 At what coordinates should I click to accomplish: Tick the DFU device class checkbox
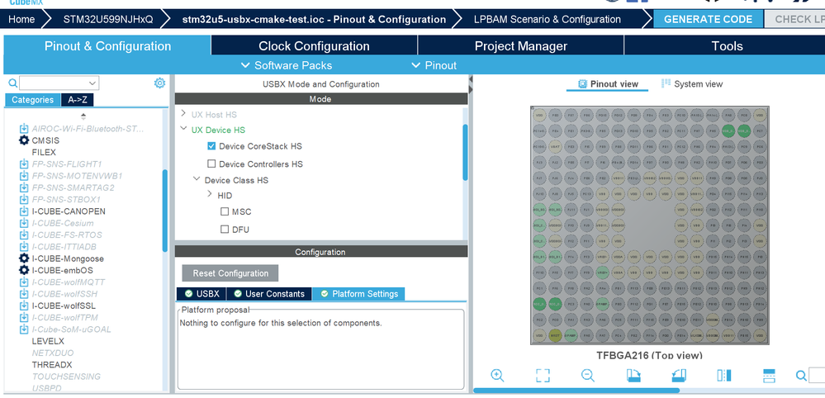pyautogui.click(x=225, y=230)
